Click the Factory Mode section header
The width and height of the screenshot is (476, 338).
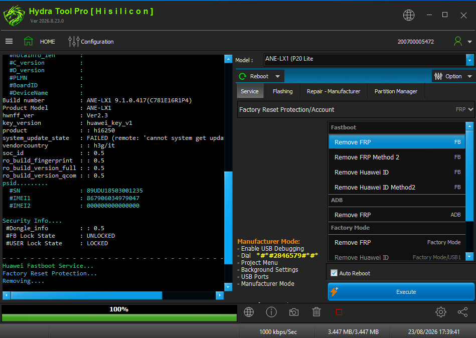pyautogui.click(x=397, y=228)
